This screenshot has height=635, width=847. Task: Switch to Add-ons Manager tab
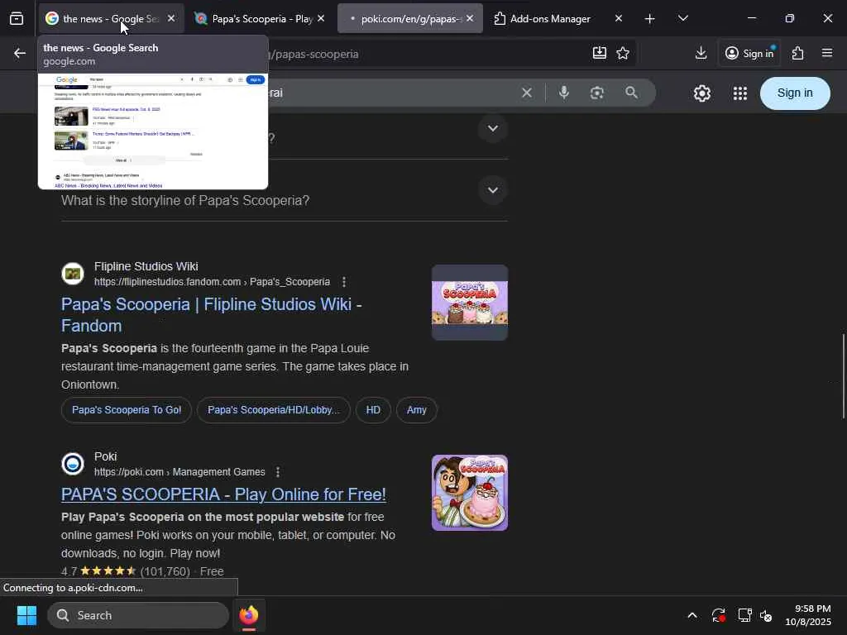coord(559,19)
